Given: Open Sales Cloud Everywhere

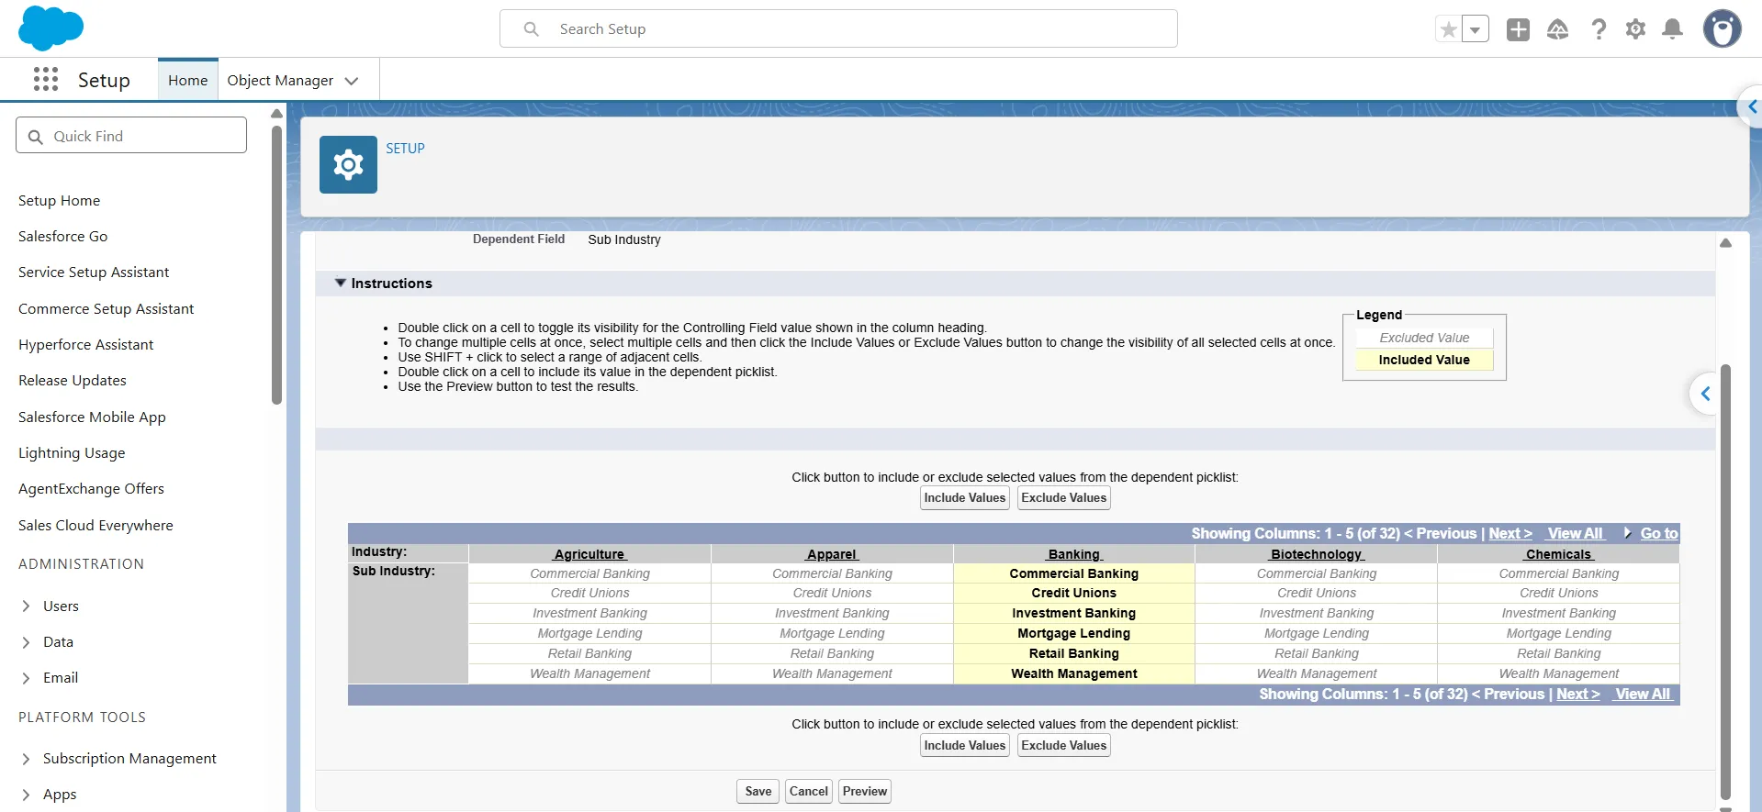Looking at the screenshot, I should pyautogui.click(x=95, y=526).
